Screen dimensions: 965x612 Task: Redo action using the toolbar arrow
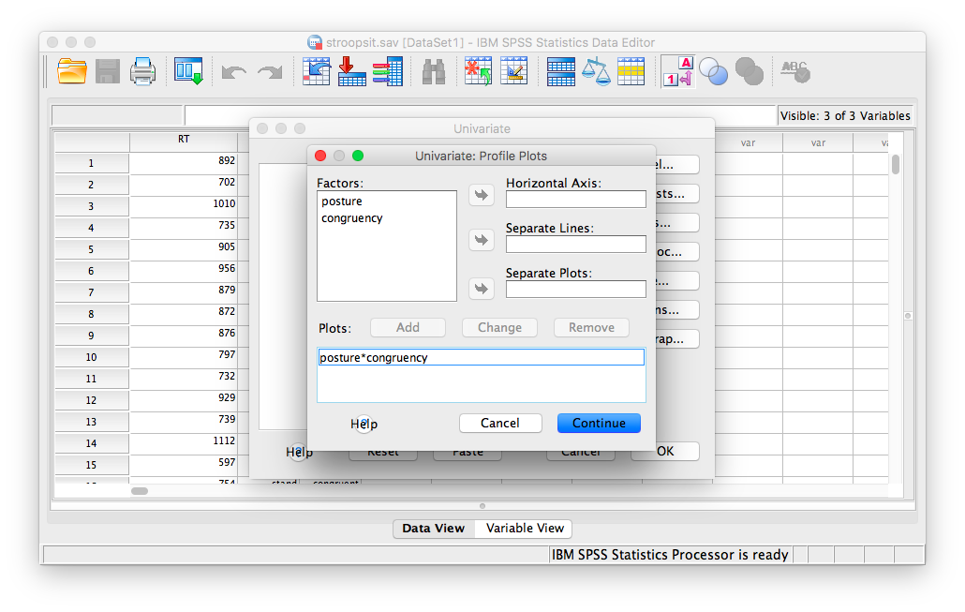tap(270, 73)
